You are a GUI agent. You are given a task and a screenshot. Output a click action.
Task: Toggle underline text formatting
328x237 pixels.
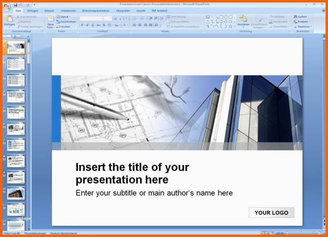tap(93, 25)
